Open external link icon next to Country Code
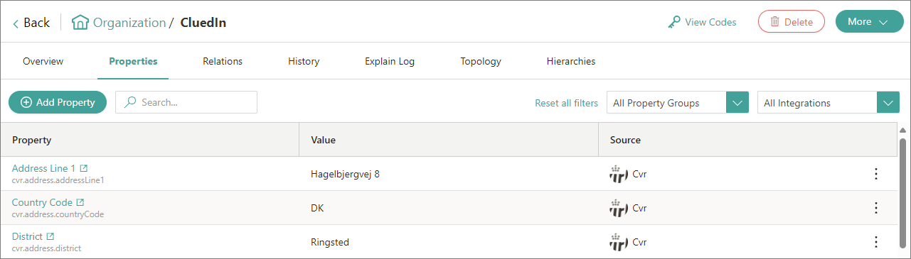This screenshot has height=259, width=911. [x=80, y=202]
